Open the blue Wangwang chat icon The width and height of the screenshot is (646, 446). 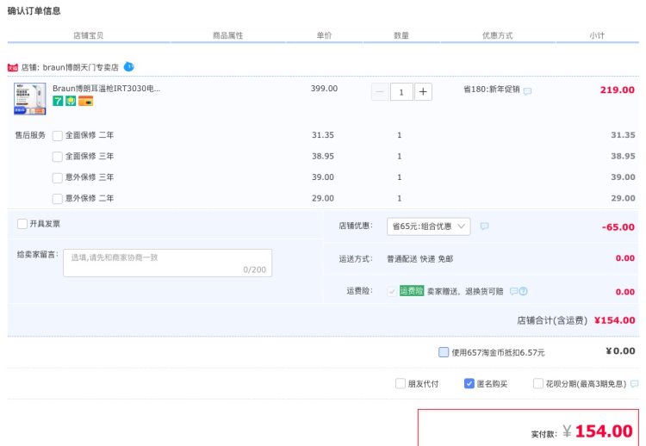129,66
